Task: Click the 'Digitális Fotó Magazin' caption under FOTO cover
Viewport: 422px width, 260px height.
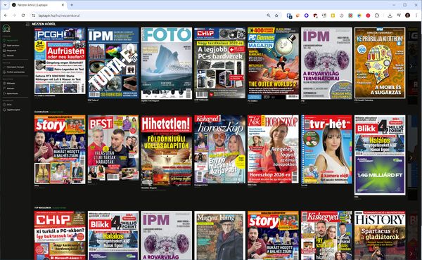Action: tap(150, 100)
